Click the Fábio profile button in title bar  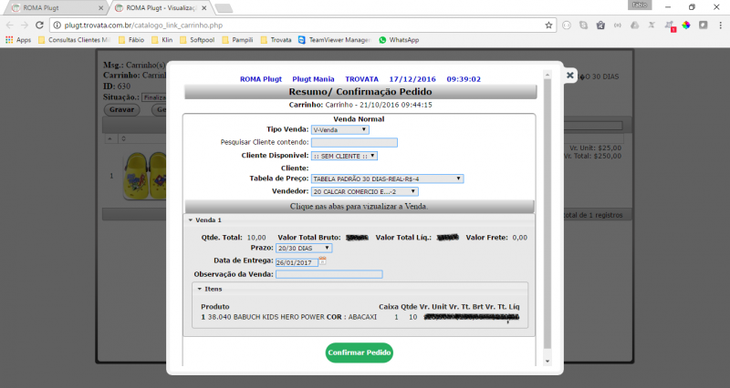click(x=640, y=5)
